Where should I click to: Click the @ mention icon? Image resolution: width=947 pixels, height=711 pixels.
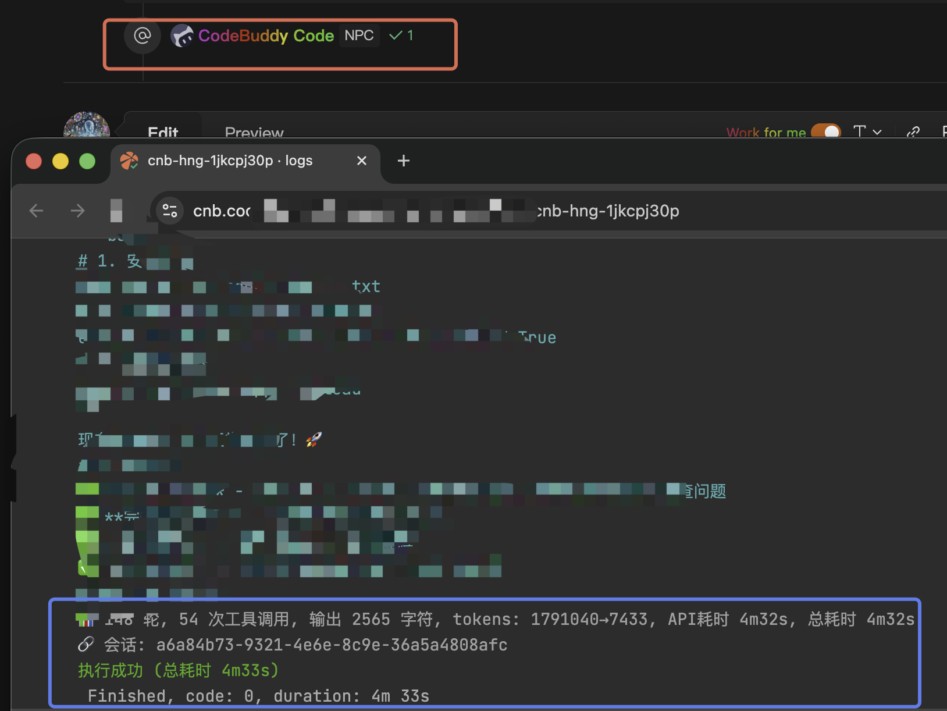point(143,36)
